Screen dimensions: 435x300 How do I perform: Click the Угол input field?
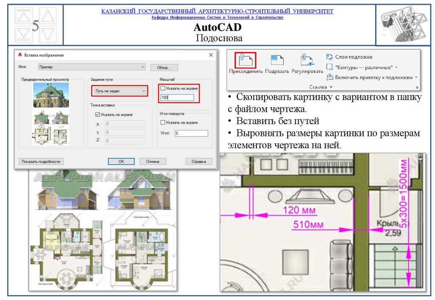(x=191, y=133)
